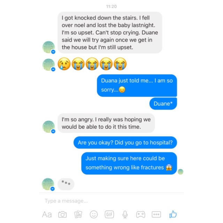Select the 'Are you okay?' message bubble
223x223 pixels.
(125, 143)
